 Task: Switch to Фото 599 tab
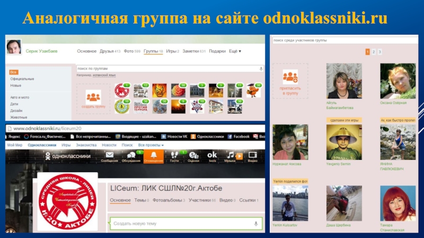click(132, 51)
